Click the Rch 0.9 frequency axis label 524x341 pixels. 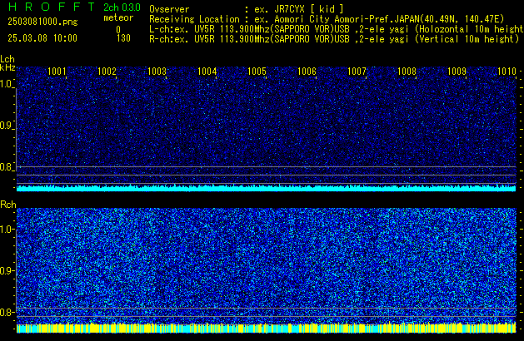click(x=6, y=271)
